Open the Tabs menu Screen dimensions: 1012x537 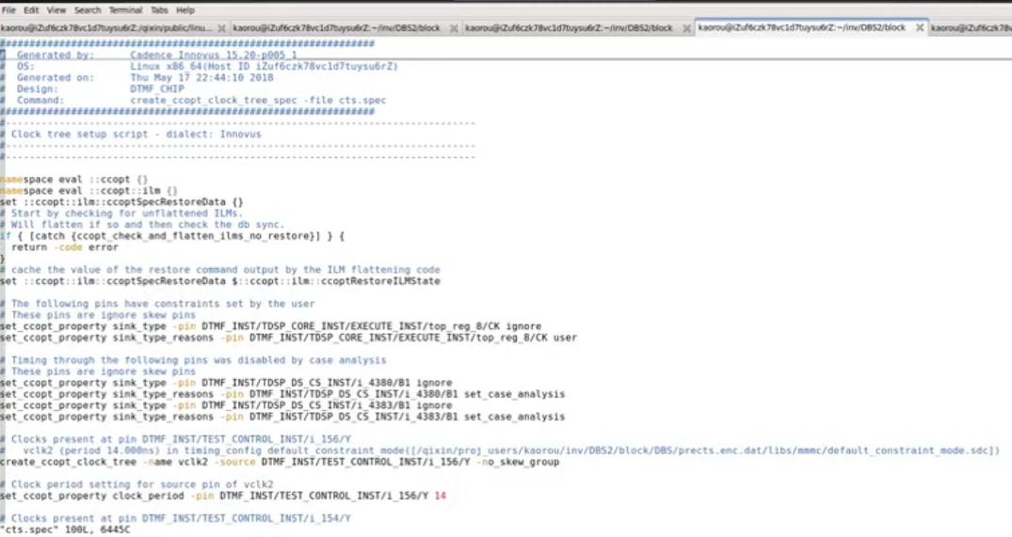(x=159, y=10)
